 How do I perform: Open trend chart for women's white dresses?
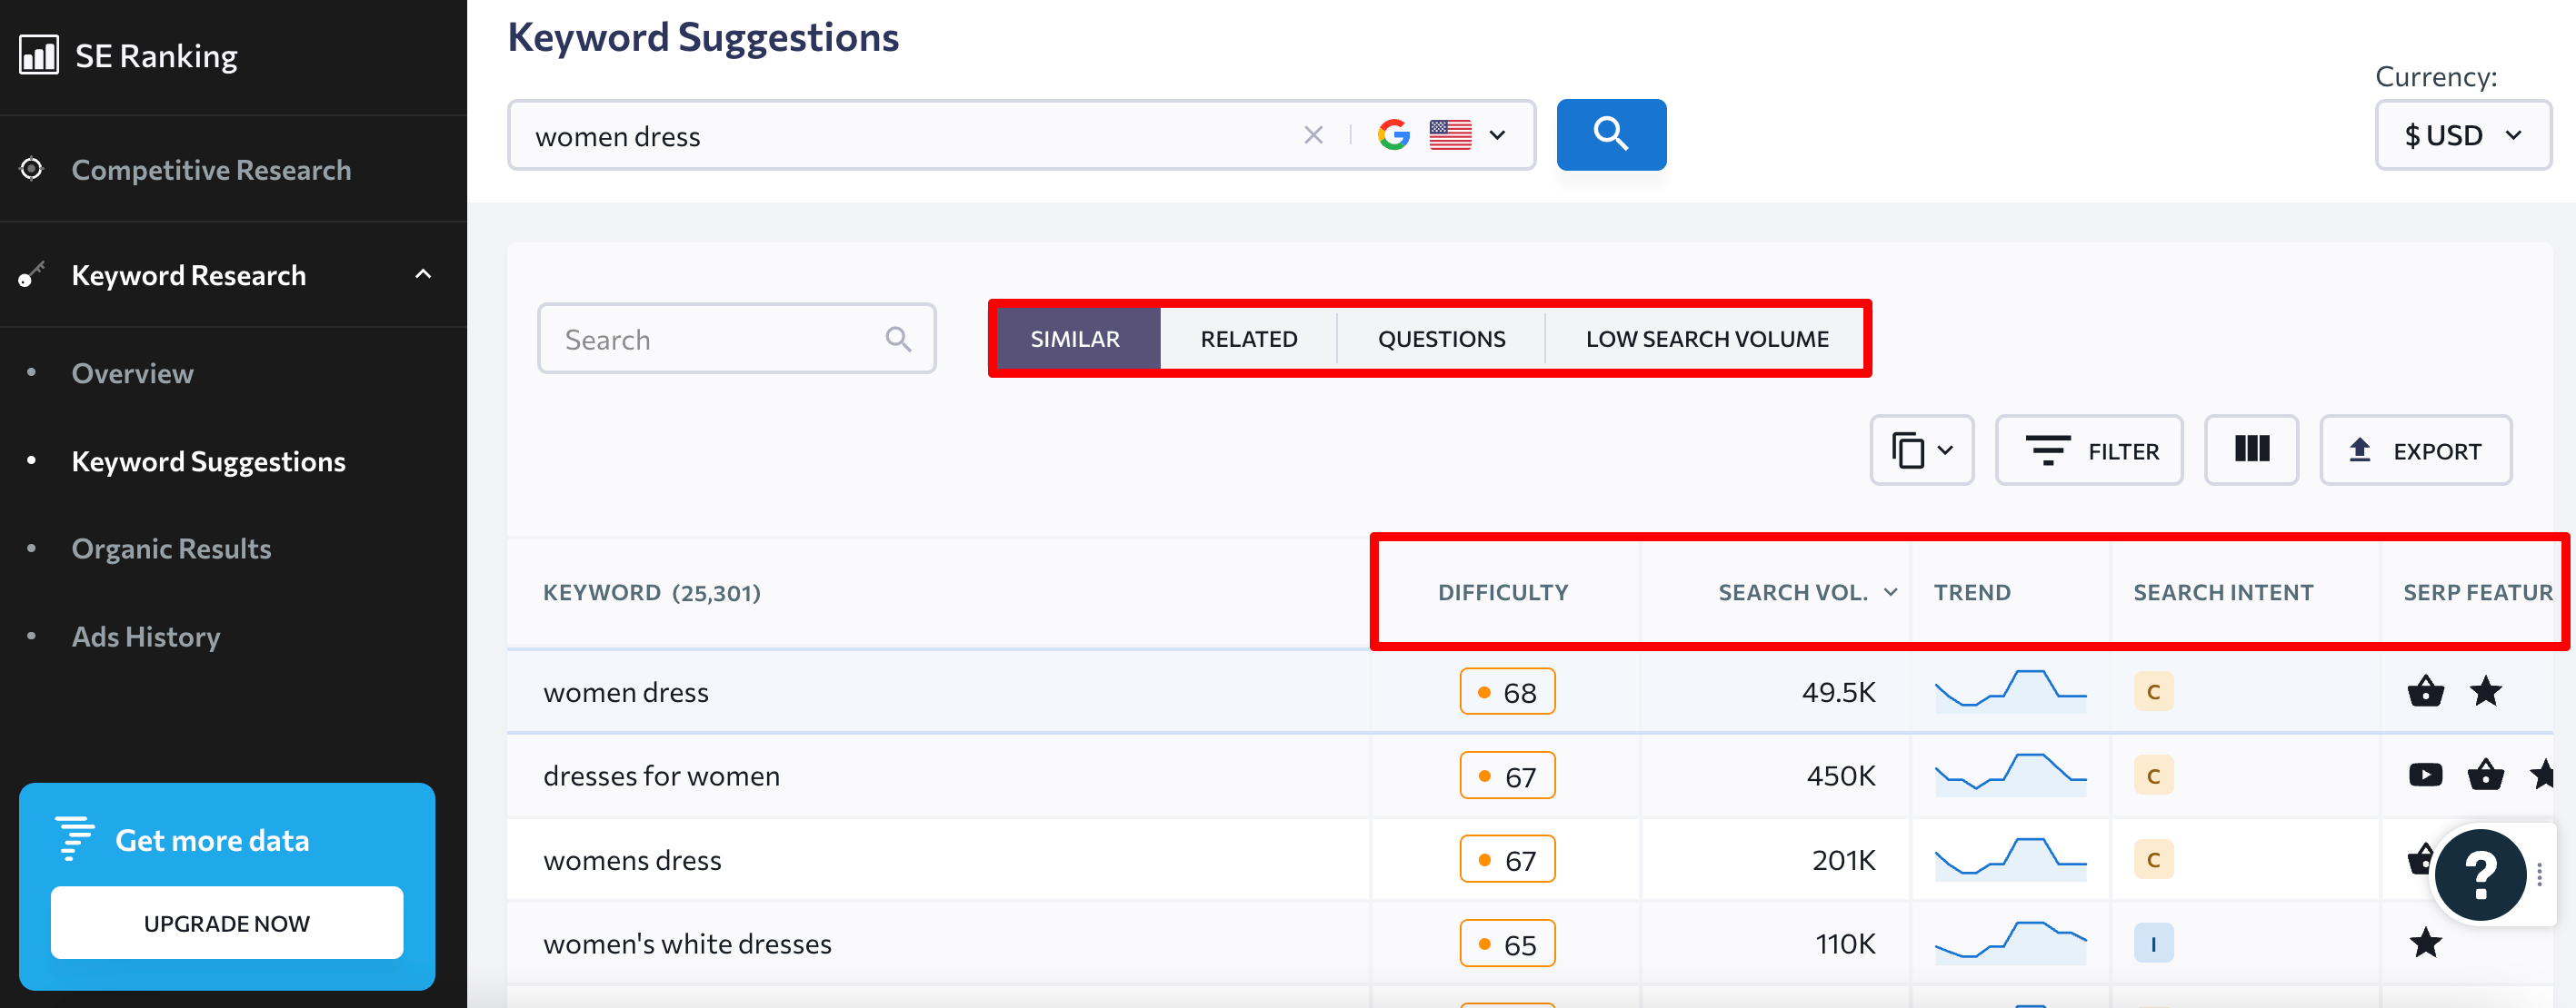click(x=2010, y=942)
